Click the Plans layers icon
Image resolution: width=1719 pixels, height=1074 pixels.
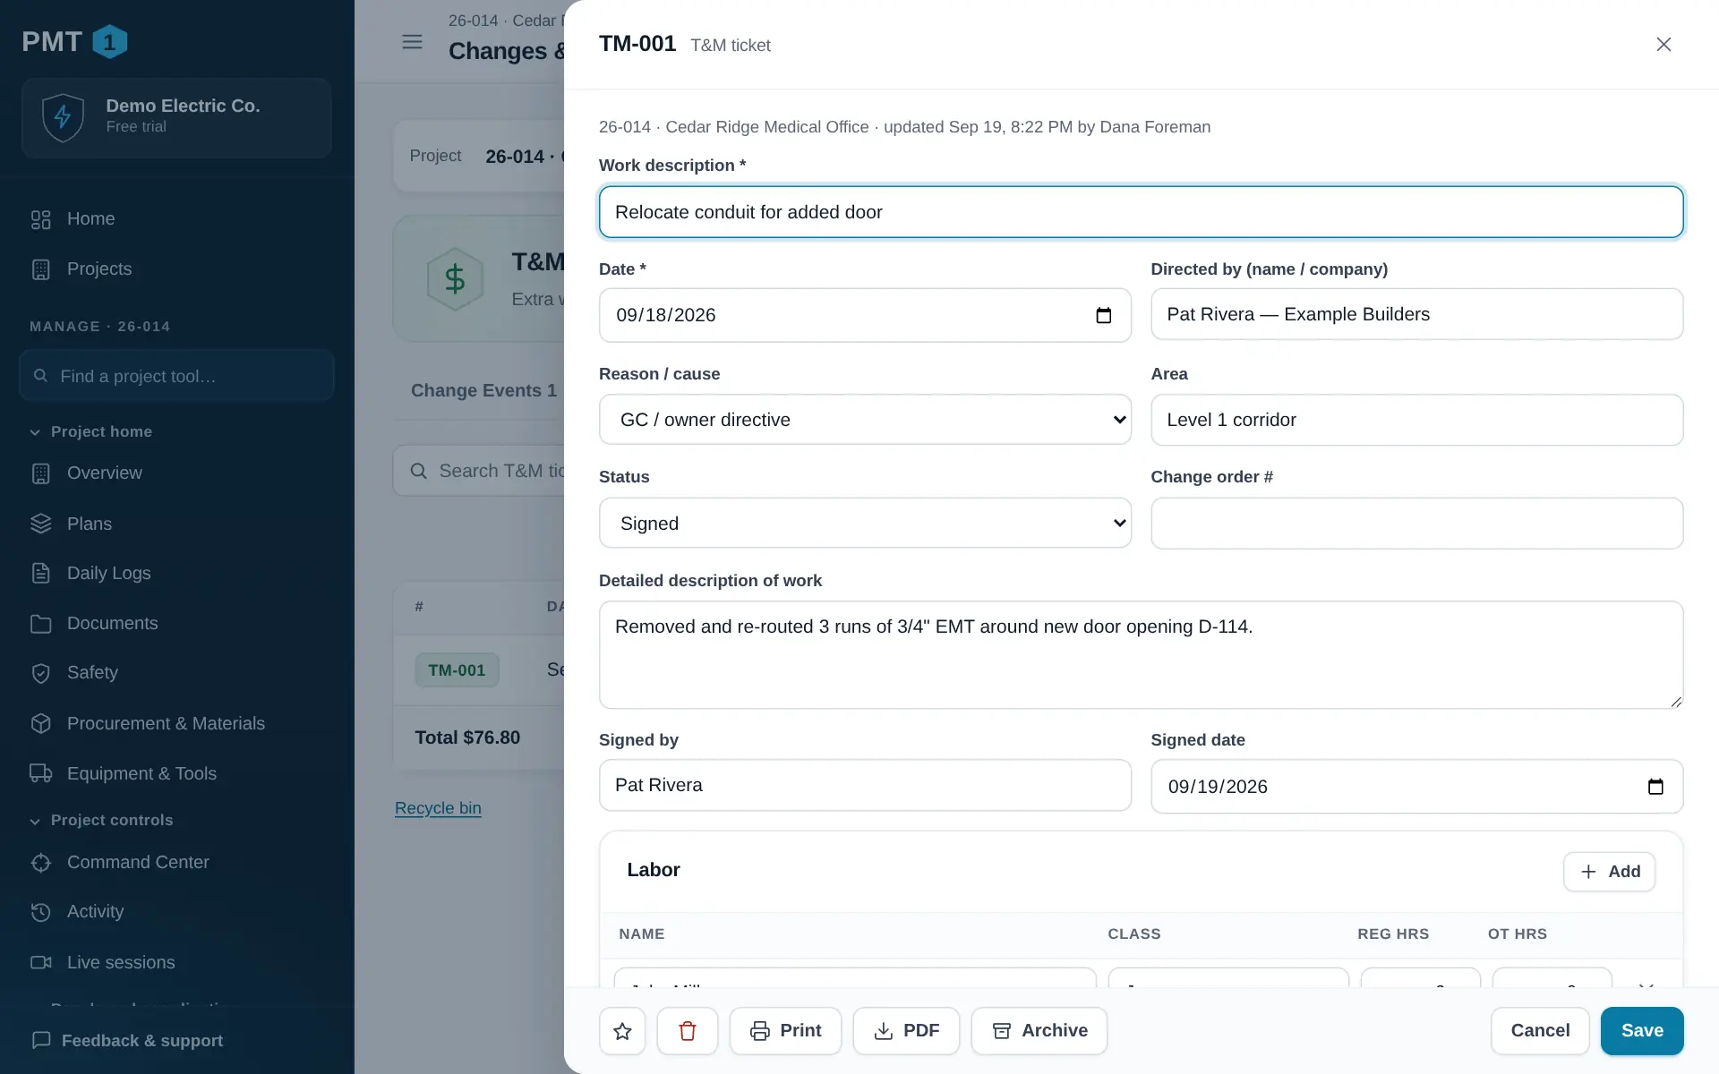click(x=41, y=524)
